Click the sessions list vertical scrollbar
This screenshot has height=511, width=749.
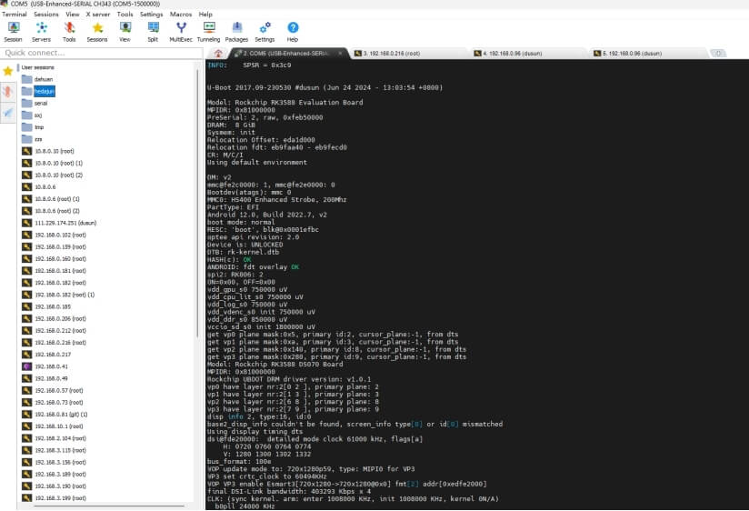point(197,203)
